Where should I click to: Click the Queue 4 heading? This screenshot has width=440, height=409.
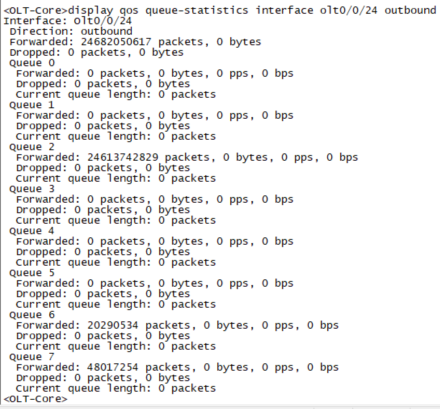[32, 231]
